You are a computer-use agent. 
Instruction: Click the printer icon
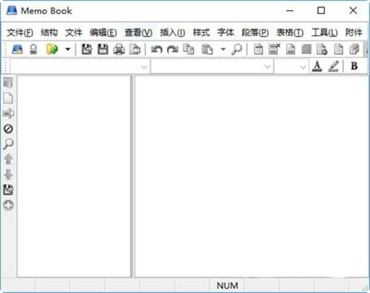click(119, 49)
